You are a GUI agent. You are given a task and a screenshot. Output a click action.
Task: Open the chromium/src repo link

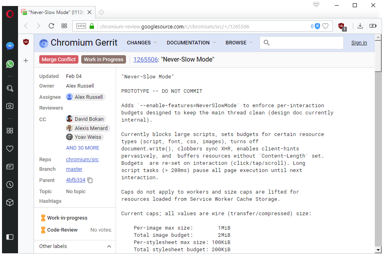pyautogui.click(x=82, y=160)
